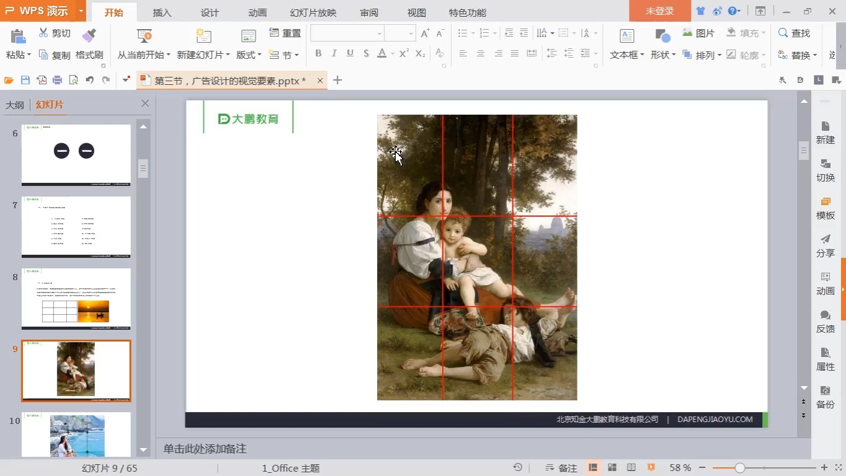846x476 pixels.
Task: Open 备份 backup in right sidebar
Action: 826,397
